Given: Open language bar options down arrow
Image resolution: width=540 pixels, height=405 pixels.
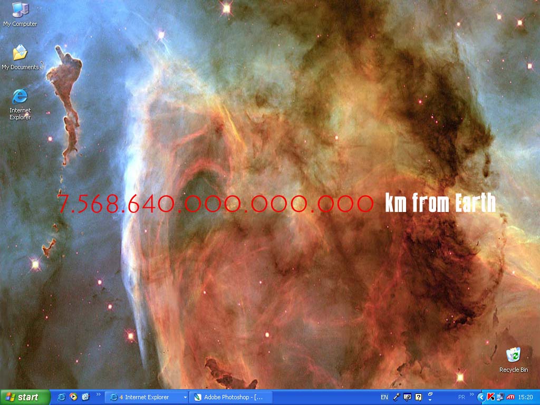Looking at the screenshot, I should pos(430,400).
